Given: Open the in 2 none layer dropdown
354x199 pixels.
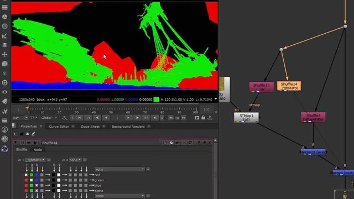Looking at the screenshot, I should pyautogui.click(x=75, y=160).
